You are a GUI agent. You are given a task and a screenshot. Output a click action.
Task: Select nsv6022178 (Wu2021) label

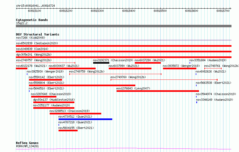tap(31, 66)
